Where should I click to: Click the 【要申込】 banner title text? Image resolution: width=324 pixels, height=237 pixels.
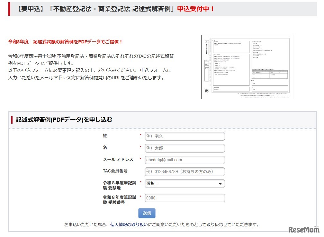(96, 9)
